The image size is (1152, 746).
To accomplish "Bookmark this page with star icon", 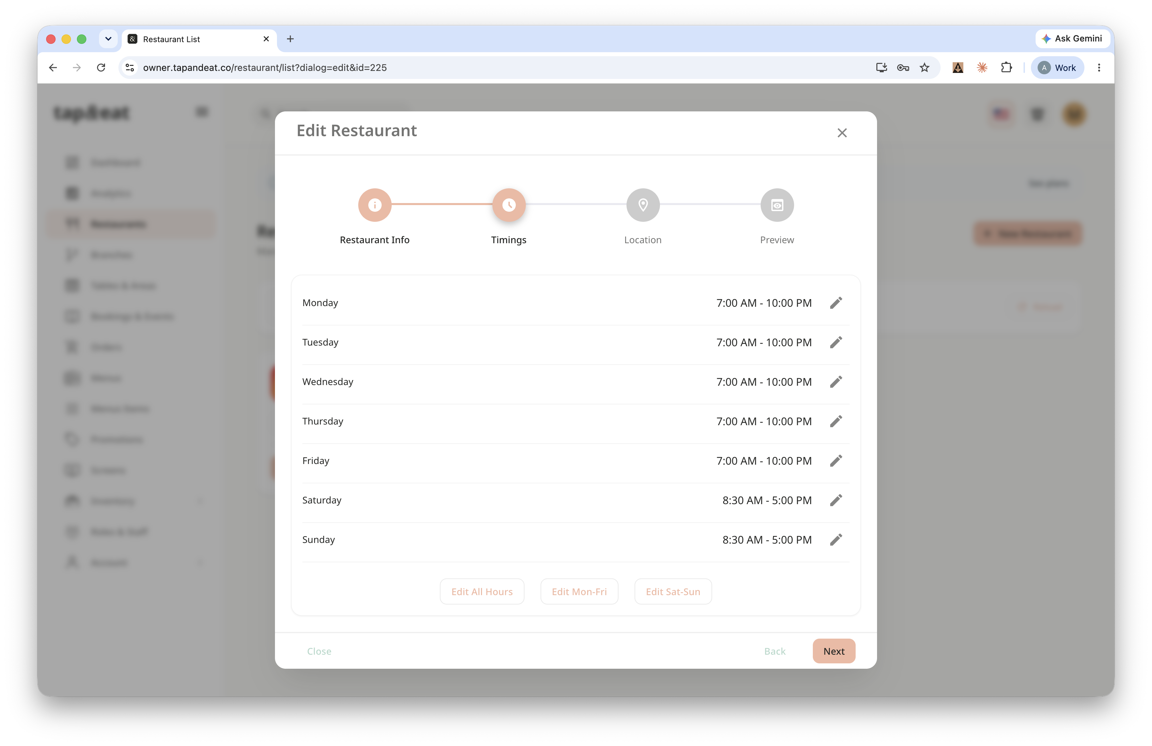I will point(925,68).
